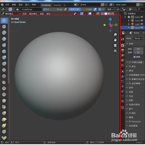Uncheck the 视图 viewport denoising checkbox
Viewport: 145px width, 145px height.
pos(134,57)
